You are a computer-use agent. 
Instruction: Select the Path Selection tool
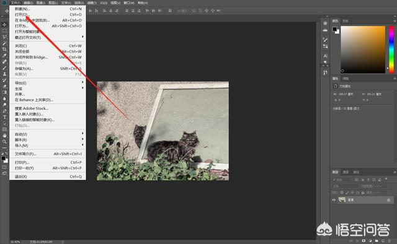pos(4,123)
